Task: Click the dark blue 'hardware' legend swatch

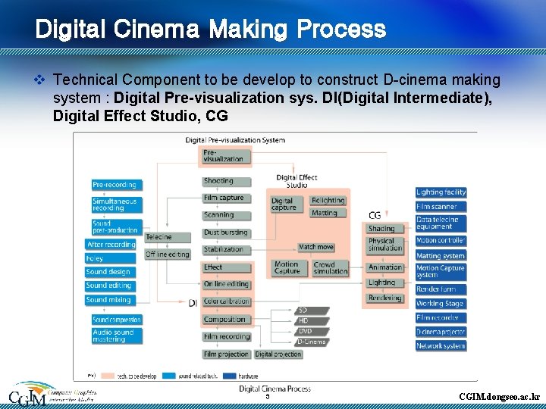Action: click(x=230, y=376)
